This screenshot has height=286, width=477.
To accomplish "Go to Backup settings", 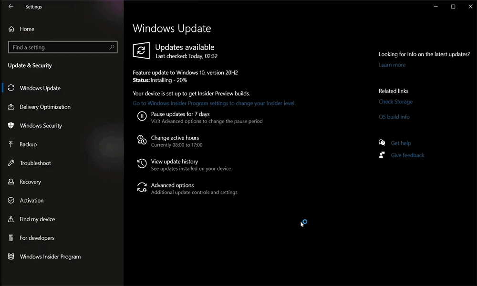I will coord(28,144).
